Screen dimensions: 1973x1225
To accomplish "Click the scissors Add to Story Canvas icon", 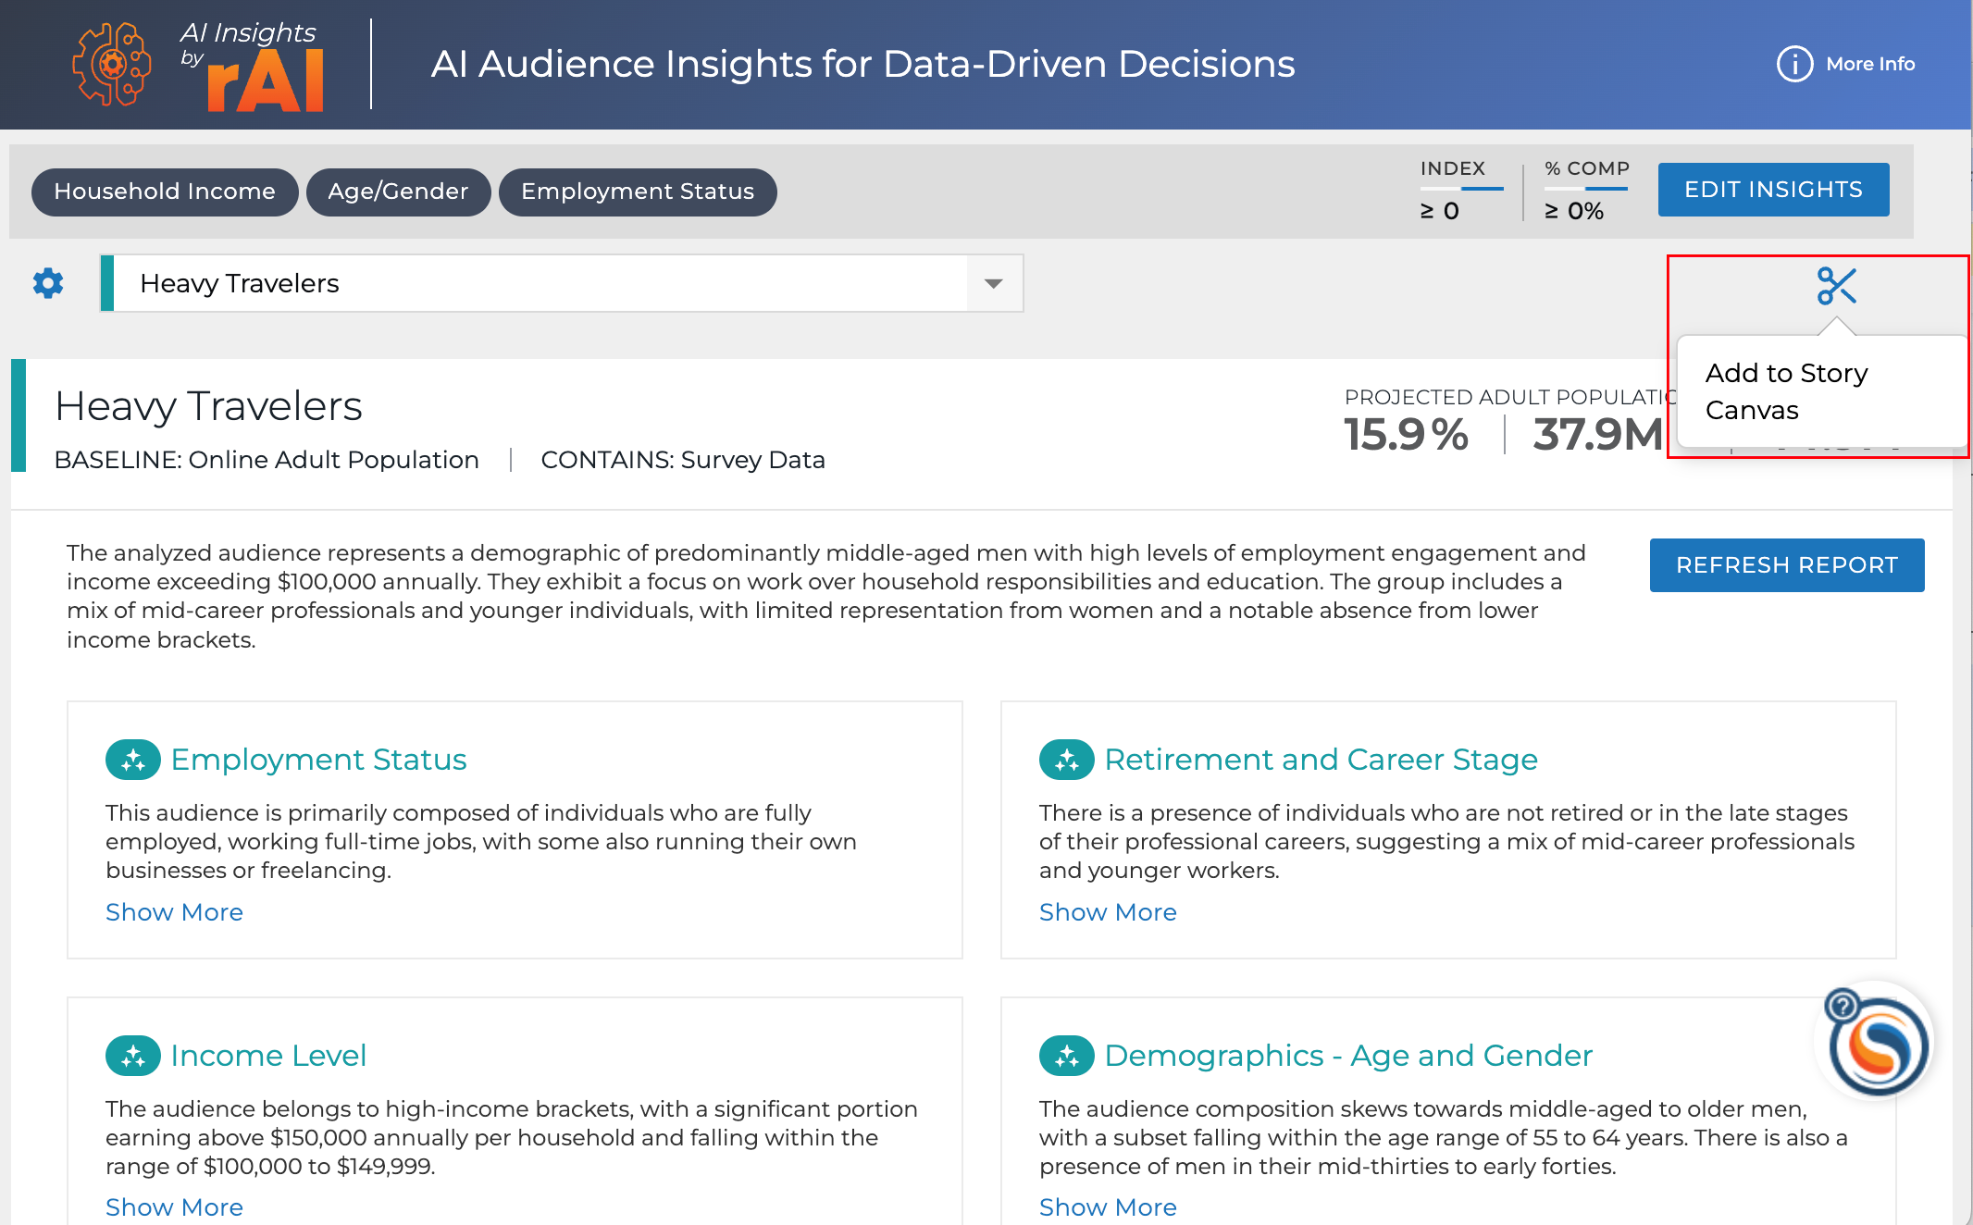I will pyautogui.click(x=1836, y=286).
